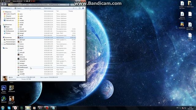Toggle the preview pane button
This screenshot has width=196, height=110.
[x=79, y=8]
